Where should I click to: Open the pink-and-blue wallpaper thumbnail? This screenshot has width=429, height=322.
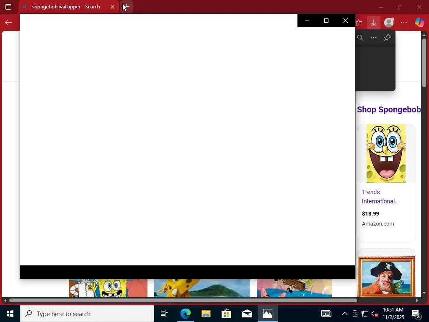pyautogui.click(x=294, y=288)
